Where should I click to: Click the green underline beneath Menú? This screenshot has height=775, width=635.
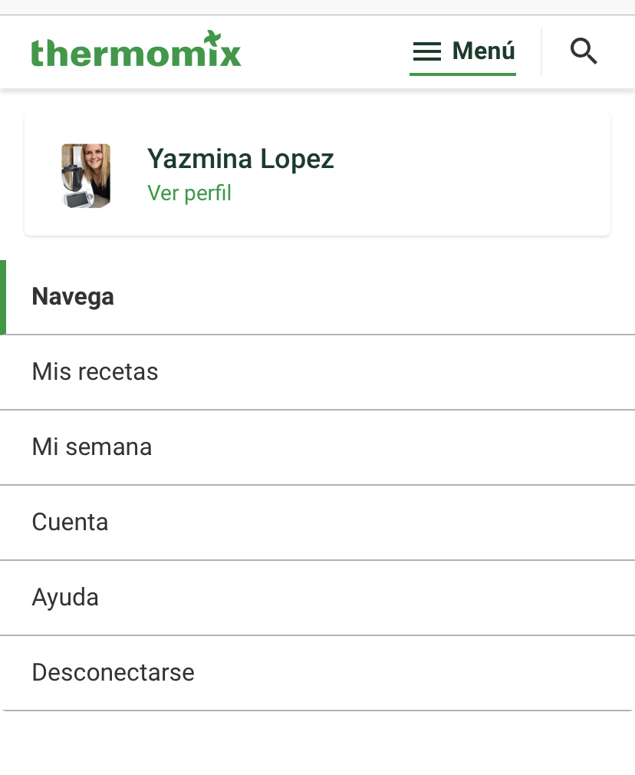tap(462, 74)
